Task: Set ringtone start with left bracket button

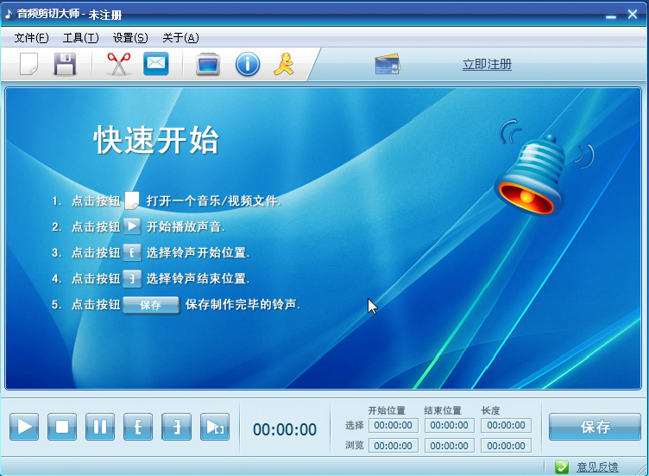Action: click(x=138, y=426)
